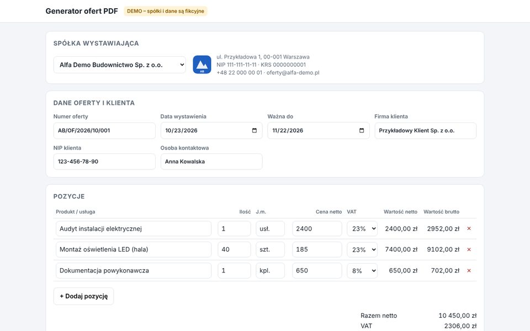
Task: Click the gross value 9102,00 zł
Action: coord(443,249)
